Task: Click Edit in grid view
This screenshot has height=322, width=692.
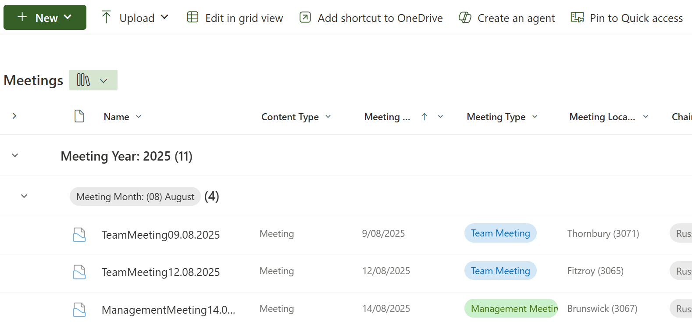Action: point(235,18)
